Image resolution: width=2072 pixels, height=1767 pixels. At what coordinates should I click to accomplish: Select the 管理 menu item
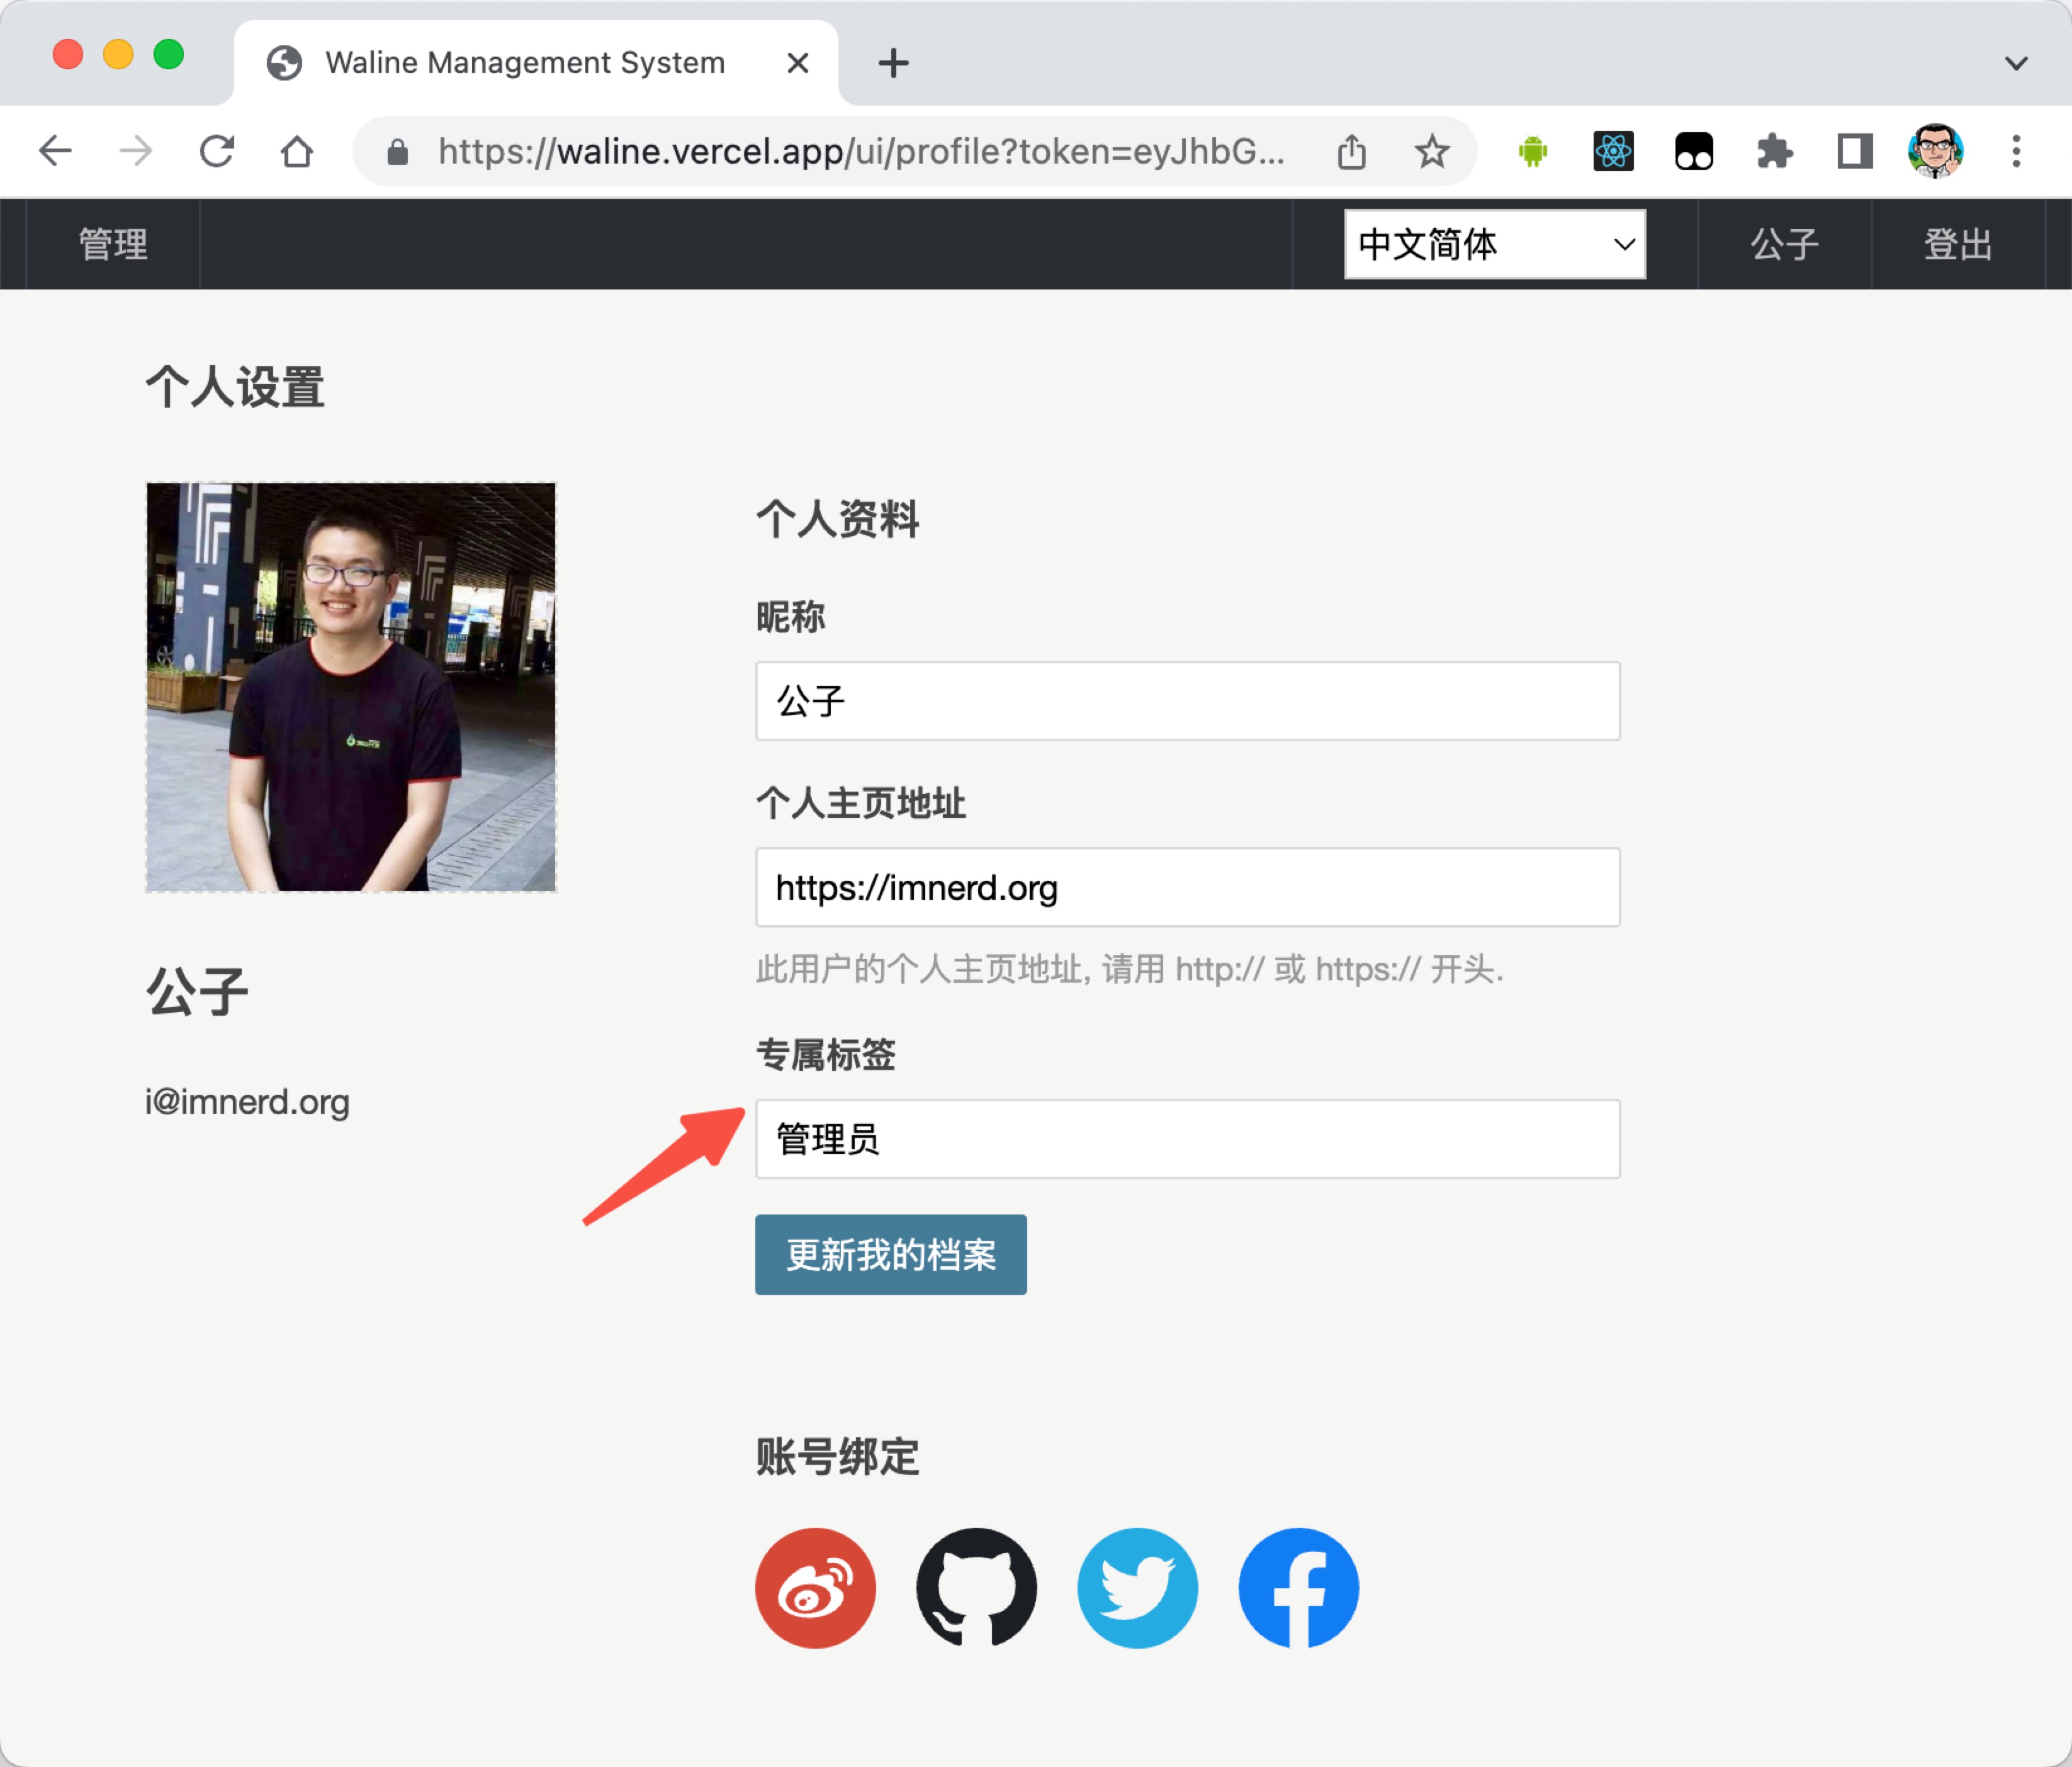tap(113, 244)
